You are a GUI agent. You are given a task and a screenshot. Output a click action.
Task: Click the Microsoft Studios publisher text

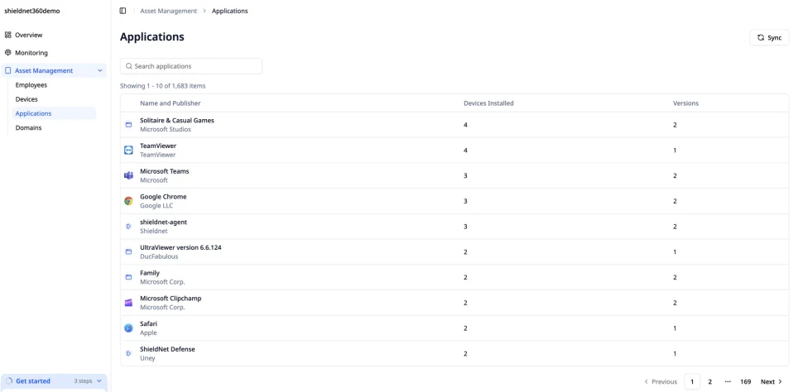click(166, 130)
